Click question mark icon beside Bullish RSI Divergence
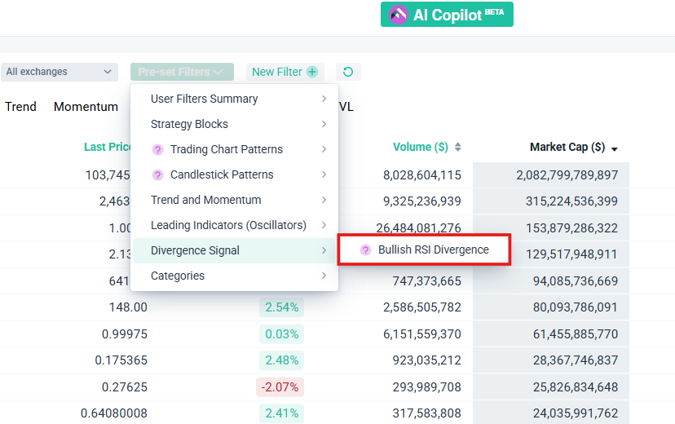675x424 pixels. [365, 250]
